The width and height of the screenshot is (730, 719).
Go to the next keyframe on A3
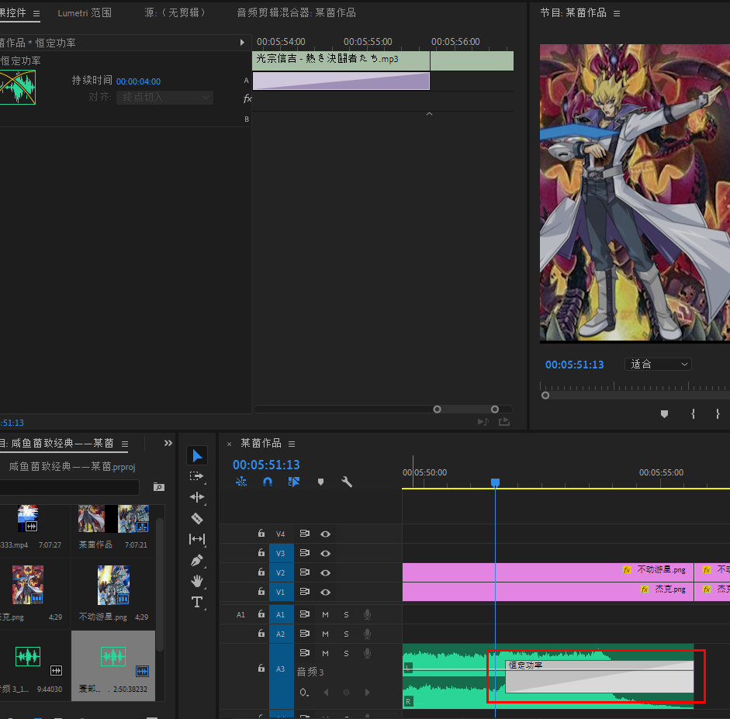tap(368, 693)
